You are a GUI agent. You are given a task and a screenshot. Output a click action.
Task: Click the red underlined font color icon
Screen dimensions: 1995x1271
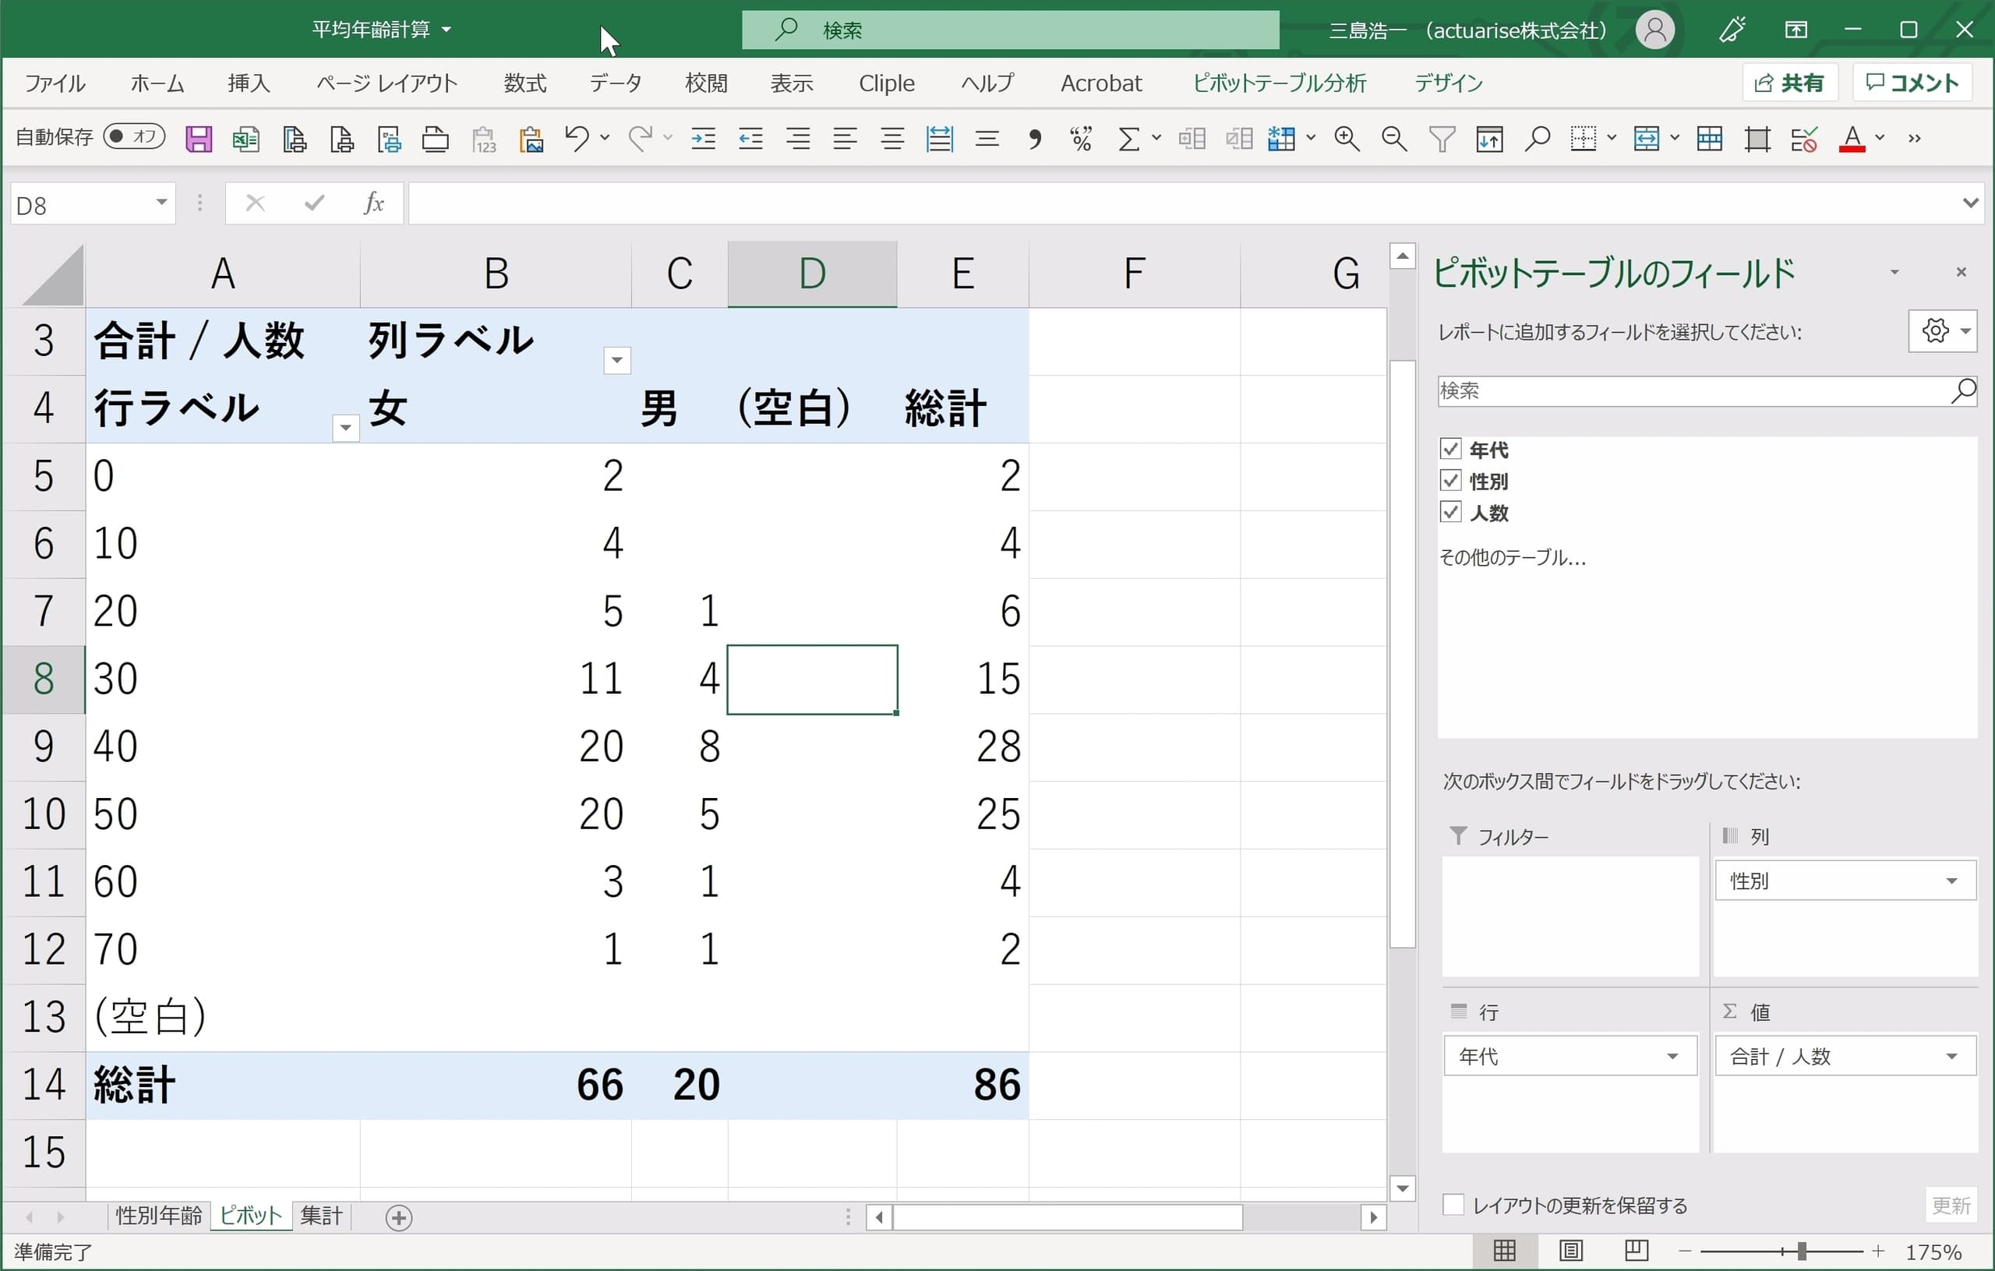(x=1852, y=139)
